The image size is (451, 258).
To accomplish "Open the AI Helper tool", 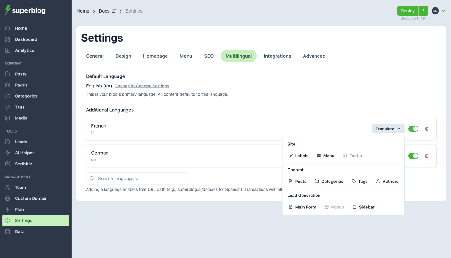I will click(x=24, y=153).
